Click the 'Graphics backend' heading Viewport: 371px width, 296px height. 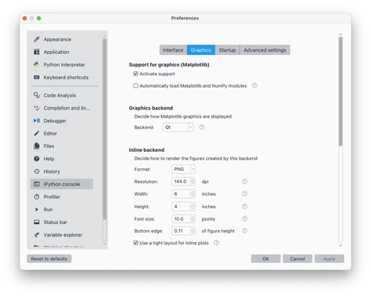coord(150,108)
